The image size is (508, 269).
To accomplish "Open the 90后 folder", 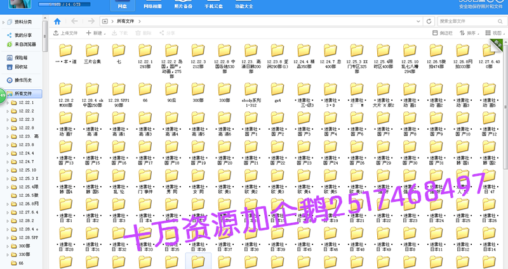I will 171,92.
